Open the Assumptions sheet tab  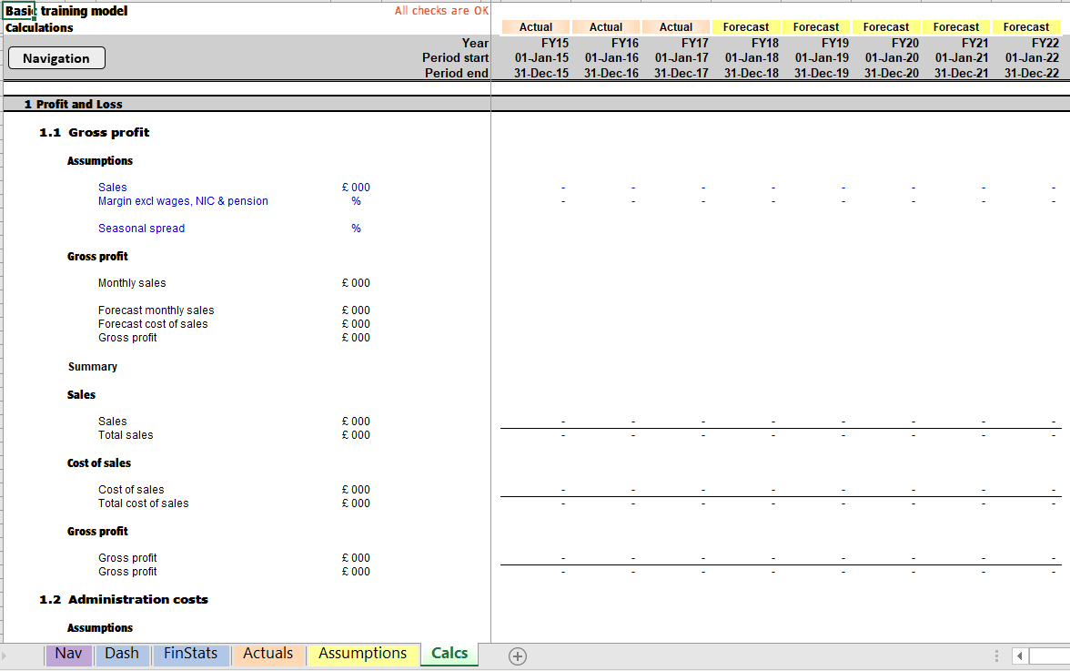pos(362,655)
